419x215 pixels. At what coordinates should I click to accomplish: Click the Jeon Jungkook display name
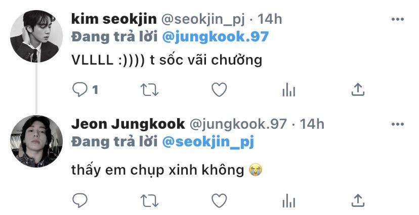coord(128,124)
